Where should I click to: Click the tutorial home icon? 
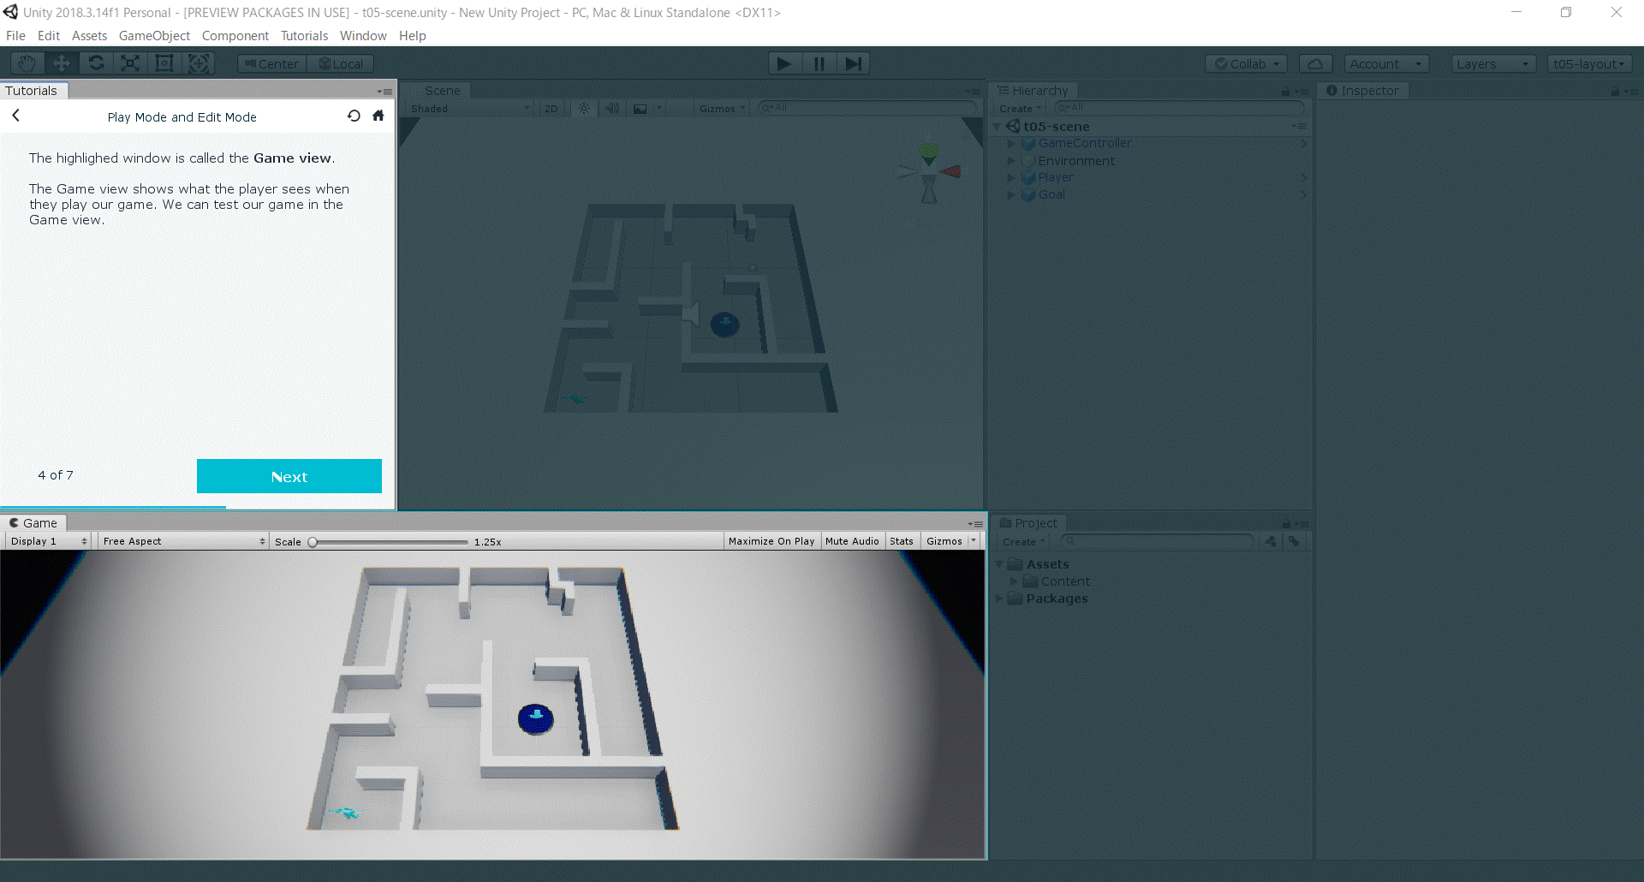click(x=378, y=116)
